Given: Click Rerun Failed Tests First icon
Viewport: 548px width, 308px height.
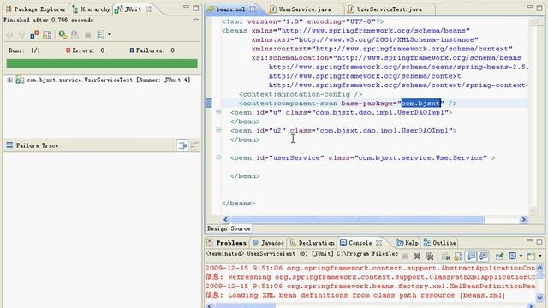Looking at the screenshot, I should (x=74, y=35).
